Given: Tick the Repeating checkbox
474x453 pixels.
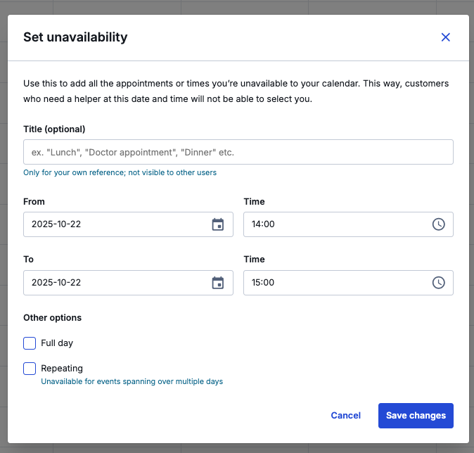Looking at the screenshot, I should click(x=30, y=369).
